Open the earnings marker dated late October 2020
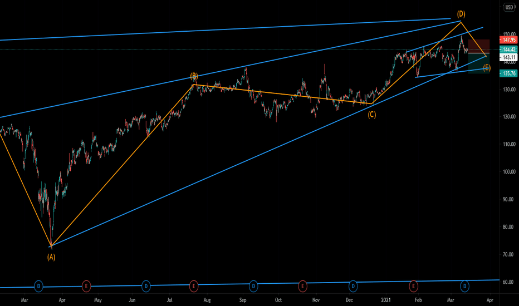The image size is (519, 306). point(302,286)
